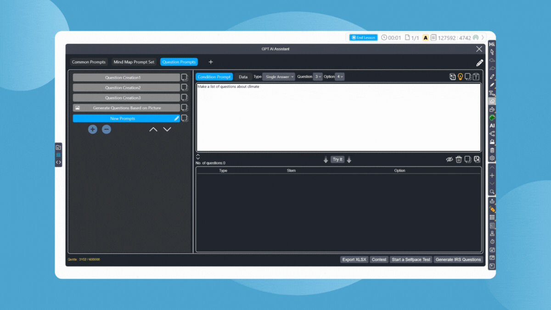Copy Generate Questions Based on Picture prompt
Image resolution: width=551 pixels, height=310 pixels.
point(185,108)
